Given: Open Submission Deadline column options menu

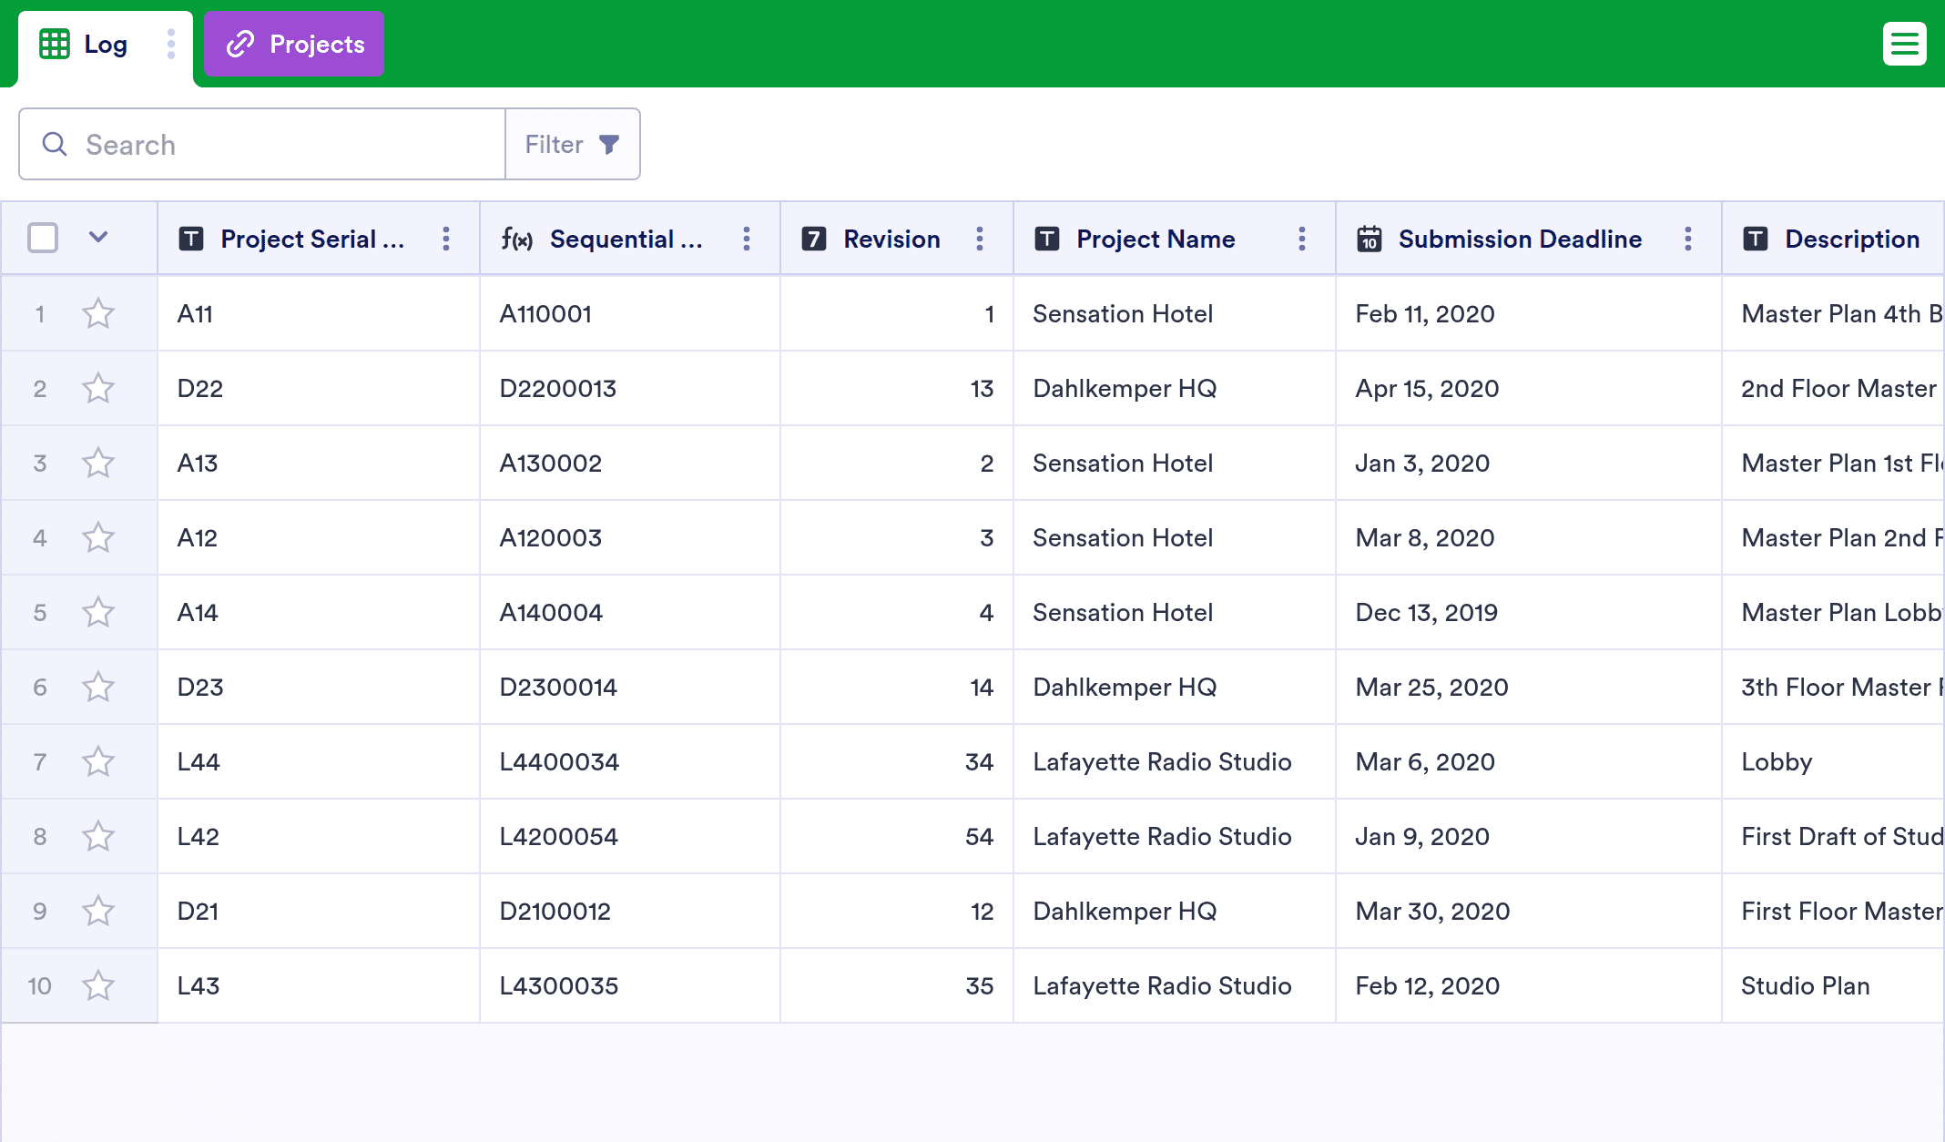Looking at the screenshot, I should click(1687, 239).
